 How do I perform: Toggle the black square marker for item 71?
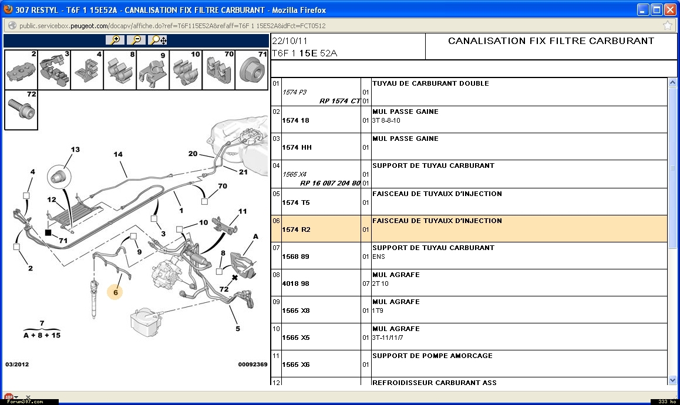click(49, 232)
